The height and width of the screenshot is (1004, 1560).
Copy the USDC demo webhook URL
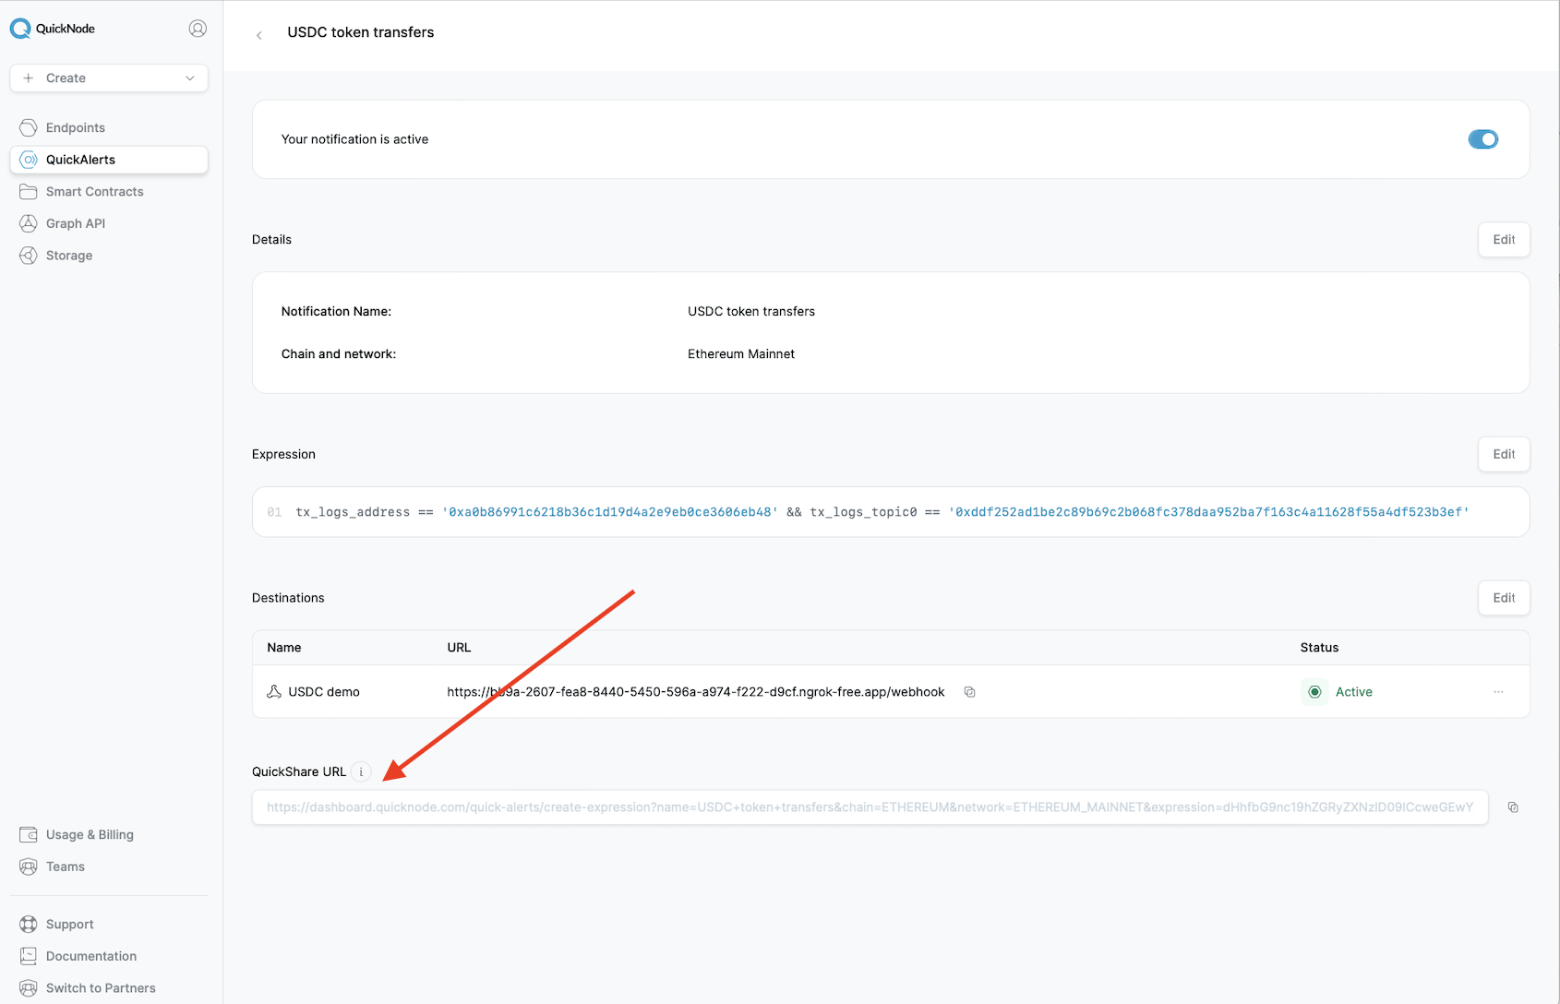(x=969, y=692)
